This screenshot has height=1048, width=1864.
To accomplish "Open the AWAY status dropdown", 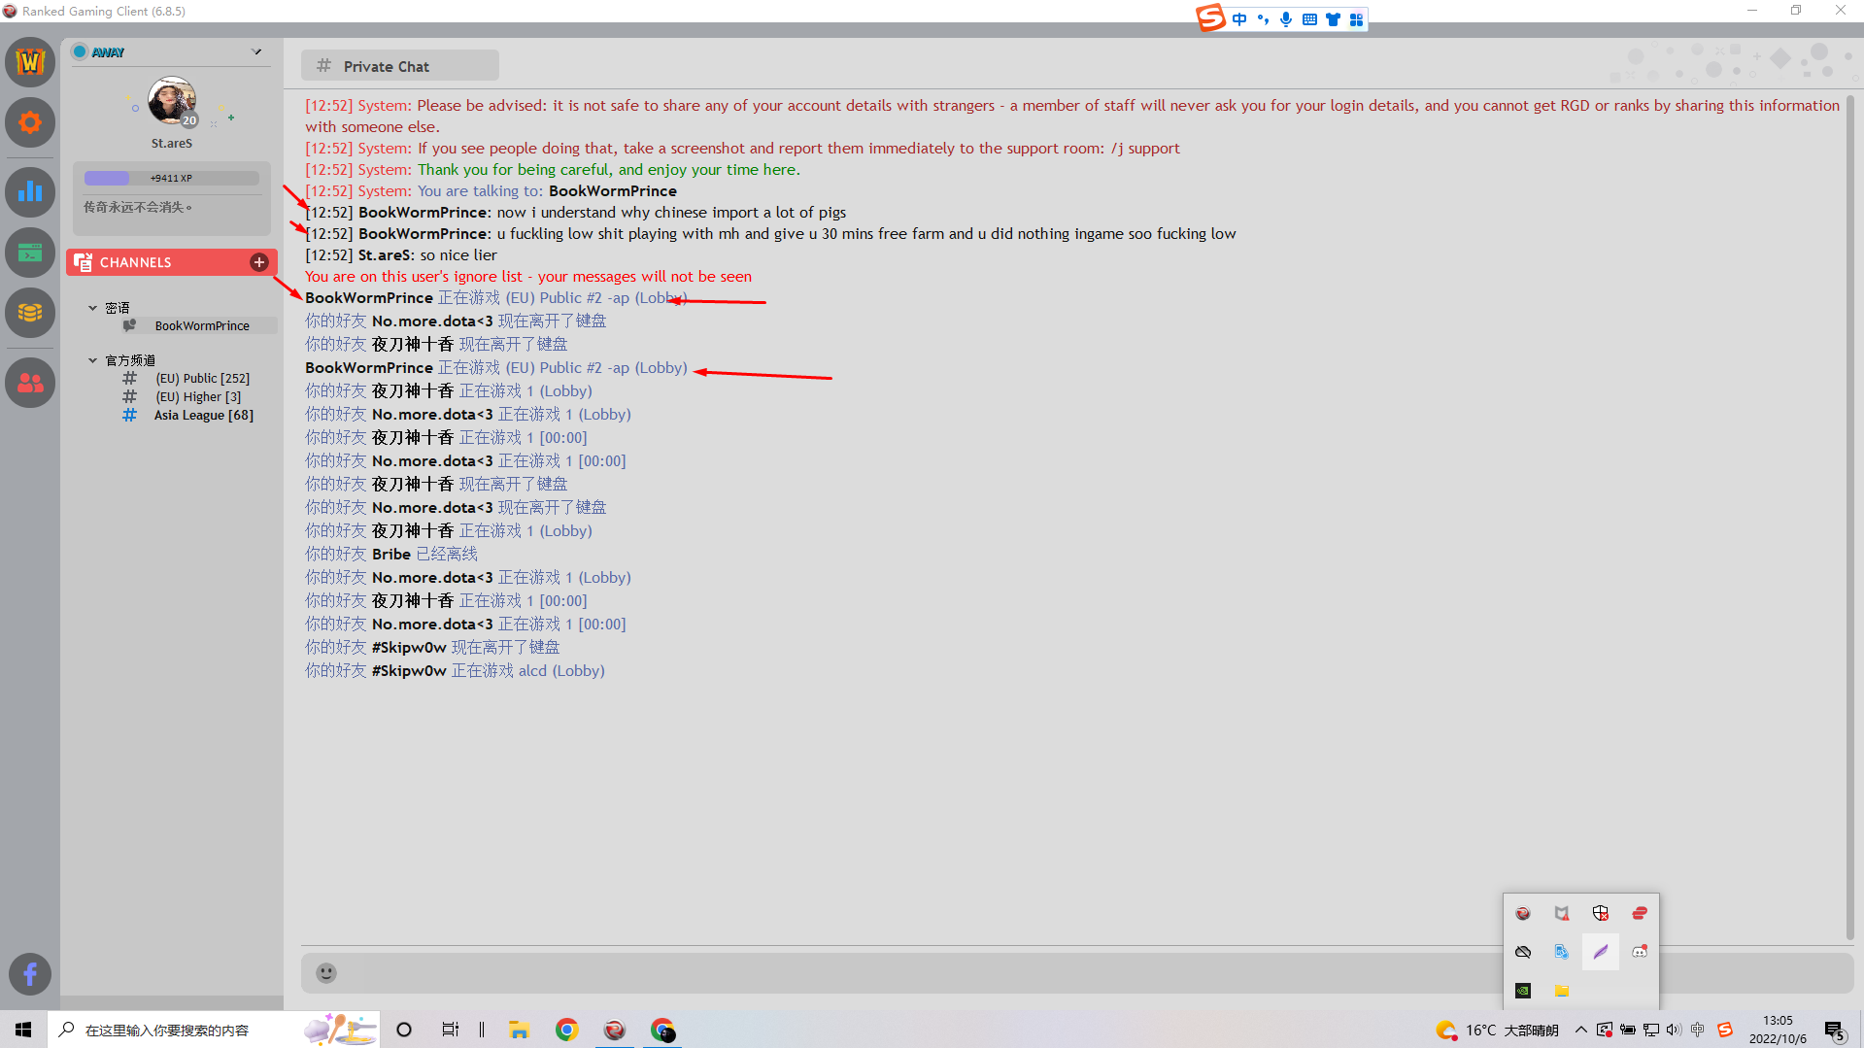I will pyautogui.click(x=256, y=51).
